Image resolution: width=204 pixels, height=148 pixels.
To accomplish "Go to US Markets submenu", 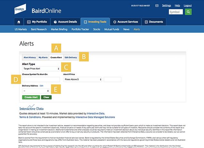I will coord(21,29).
